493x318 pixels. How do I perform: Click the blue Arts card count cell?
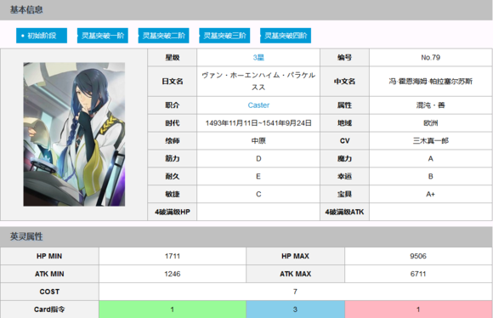(x=295, y=309)
